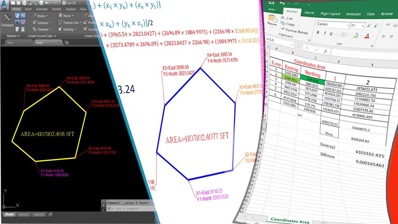398x224 pixels.
Task: Click the Save disk icon in Civil 3D
Action: (x=24, y=3)
